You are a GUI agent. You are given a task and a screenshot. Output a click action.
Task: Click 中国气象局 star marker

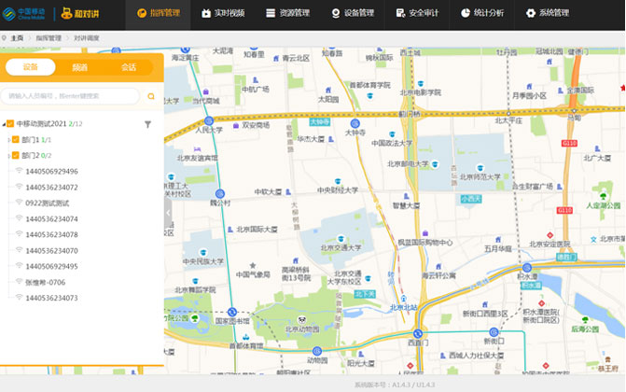[253, 265]
